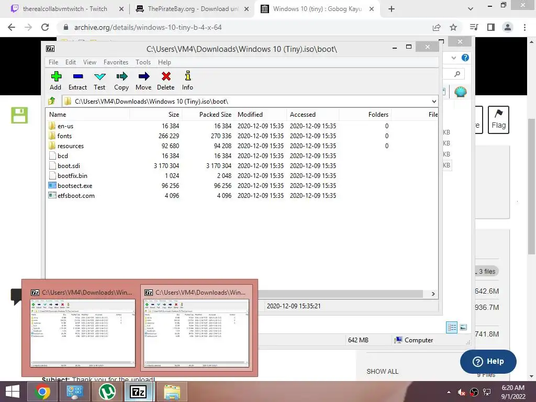Open the media control icon in Chrome toolbar

point(474,27)
